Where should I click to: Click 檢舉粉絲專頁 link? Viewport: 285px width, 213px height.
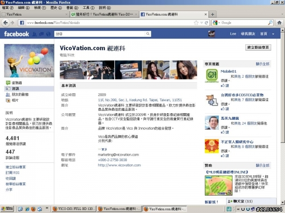16,184
